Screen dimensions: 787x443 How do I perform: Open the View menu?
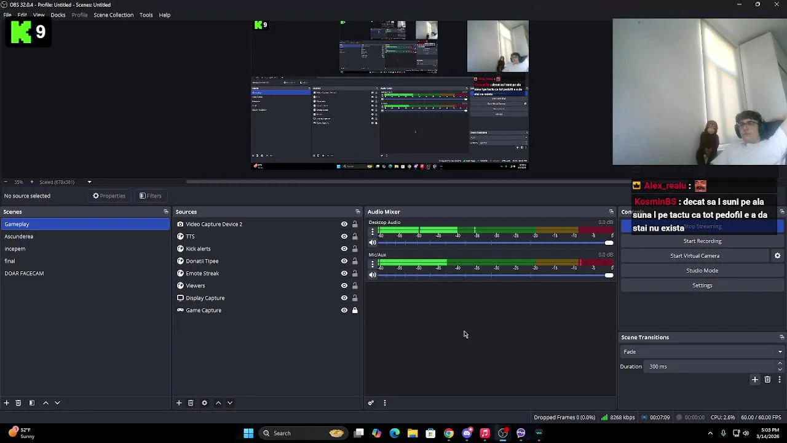[39, 15]
